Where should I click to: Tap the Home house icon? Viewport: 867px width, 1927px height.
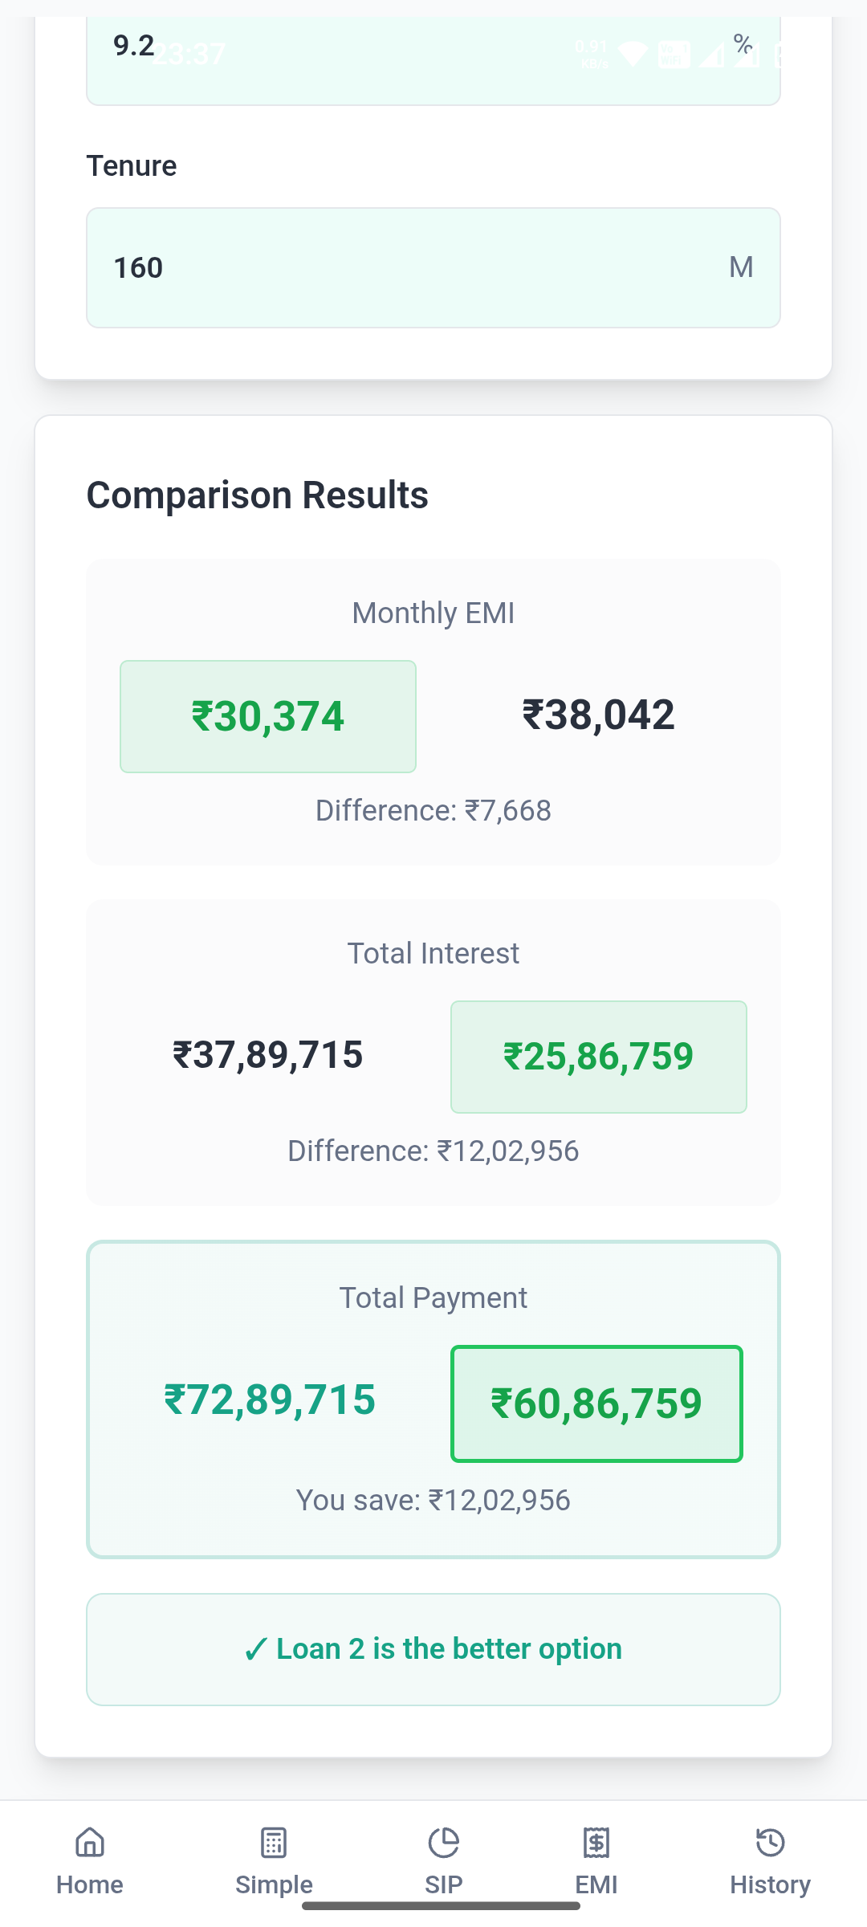coord(89,1843)
